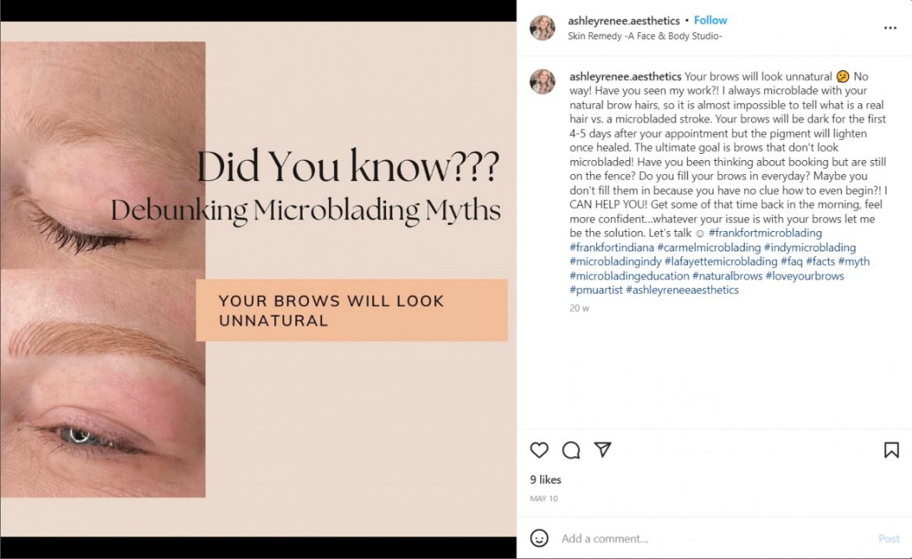Screen dimensions: 912x559
Task: Open the ashleyrenee.aesthetics username in header
Action: 624,21
